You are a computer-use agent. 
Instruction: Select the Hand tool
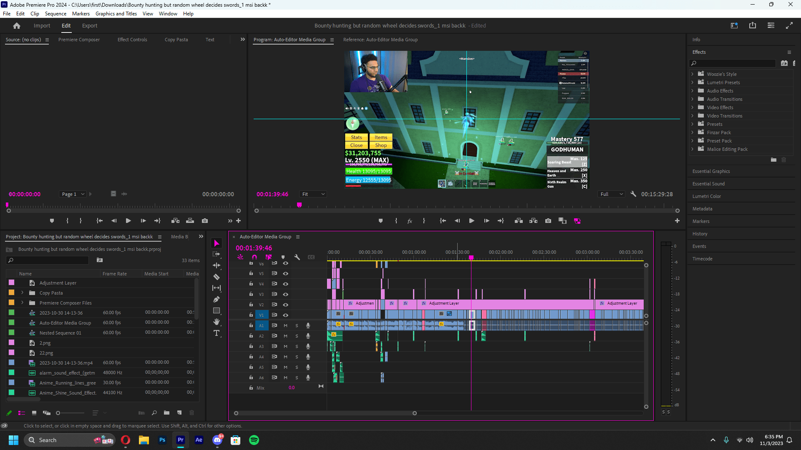(217, 322)
